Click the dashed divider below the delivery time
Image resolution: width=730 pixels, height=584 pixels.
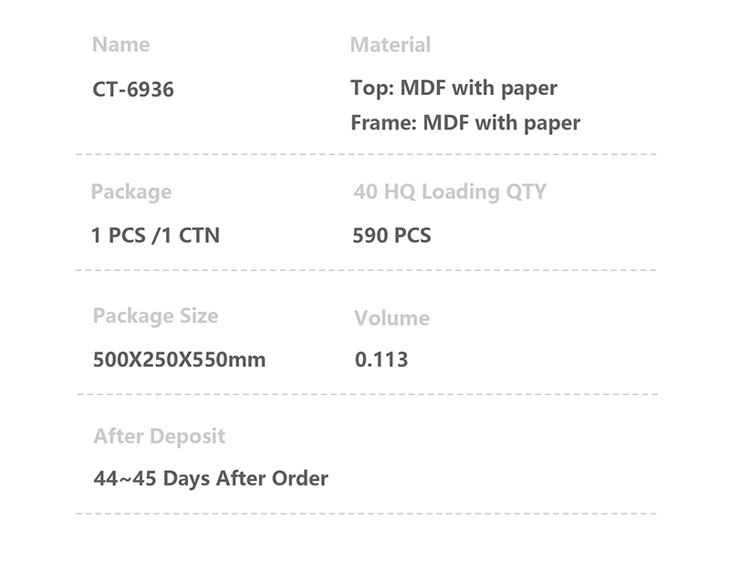365,514
